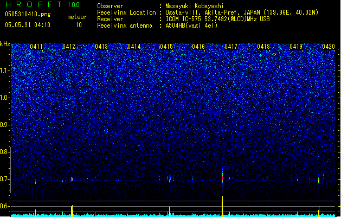The height and width of the screenshot is (217, 341).
Task: Click the 0.8 kHz axis label
Action: click(4, 152)
